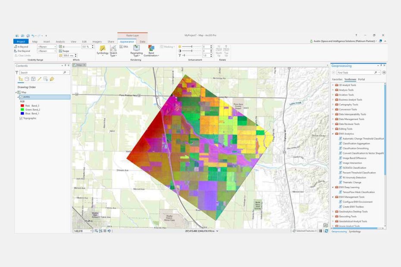Switch to Portal tab in Geoprocessing
This screenshot has height=267, width=401.
(361, 80)
